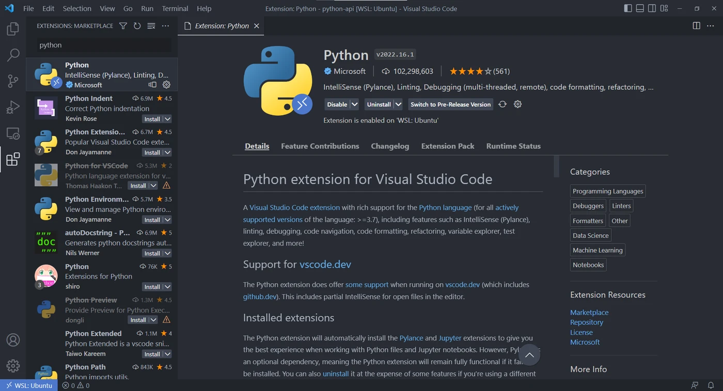The width and height of the screenshot is (723, 391).
Task: Click the Uninstall button
Action: click(x=379, y=104)
